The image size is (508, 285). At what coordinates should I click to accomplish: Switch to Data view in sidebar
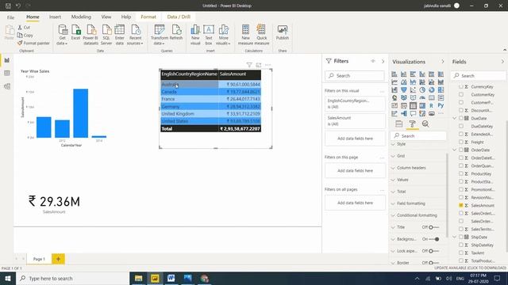pos(7,74)
